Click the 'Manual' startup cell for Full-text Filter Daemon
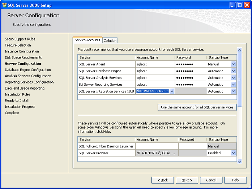Screen dimensions: 252x189 (x=222, y=146)
